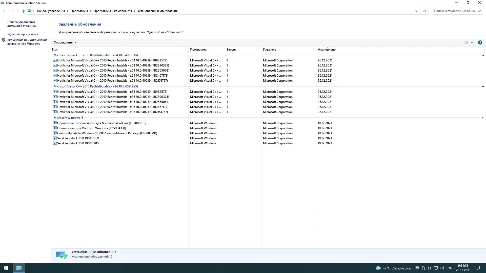
Task: Click search magnifier in search box
Action: click(479, 11)
